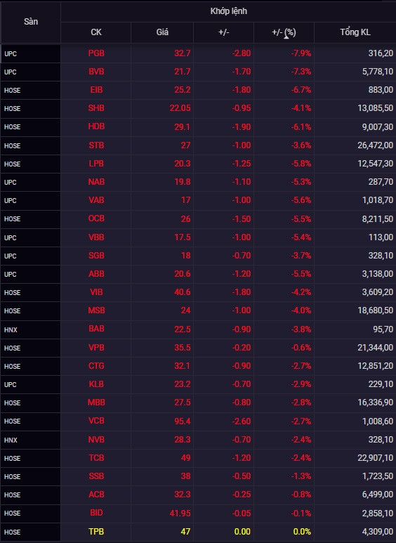The height and width of the screenshot is (543, 396).
Task: Click the sort arrow under +/- (%)
Action: coord(286,37)
